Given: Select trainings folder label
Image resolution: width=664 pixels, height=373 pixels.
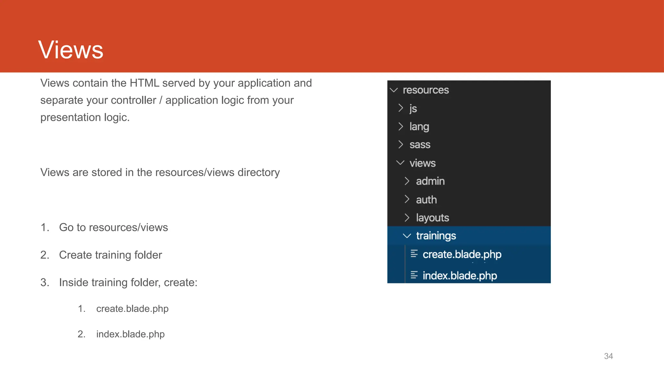Looking at the screenshot, I should tap(436, 236).
